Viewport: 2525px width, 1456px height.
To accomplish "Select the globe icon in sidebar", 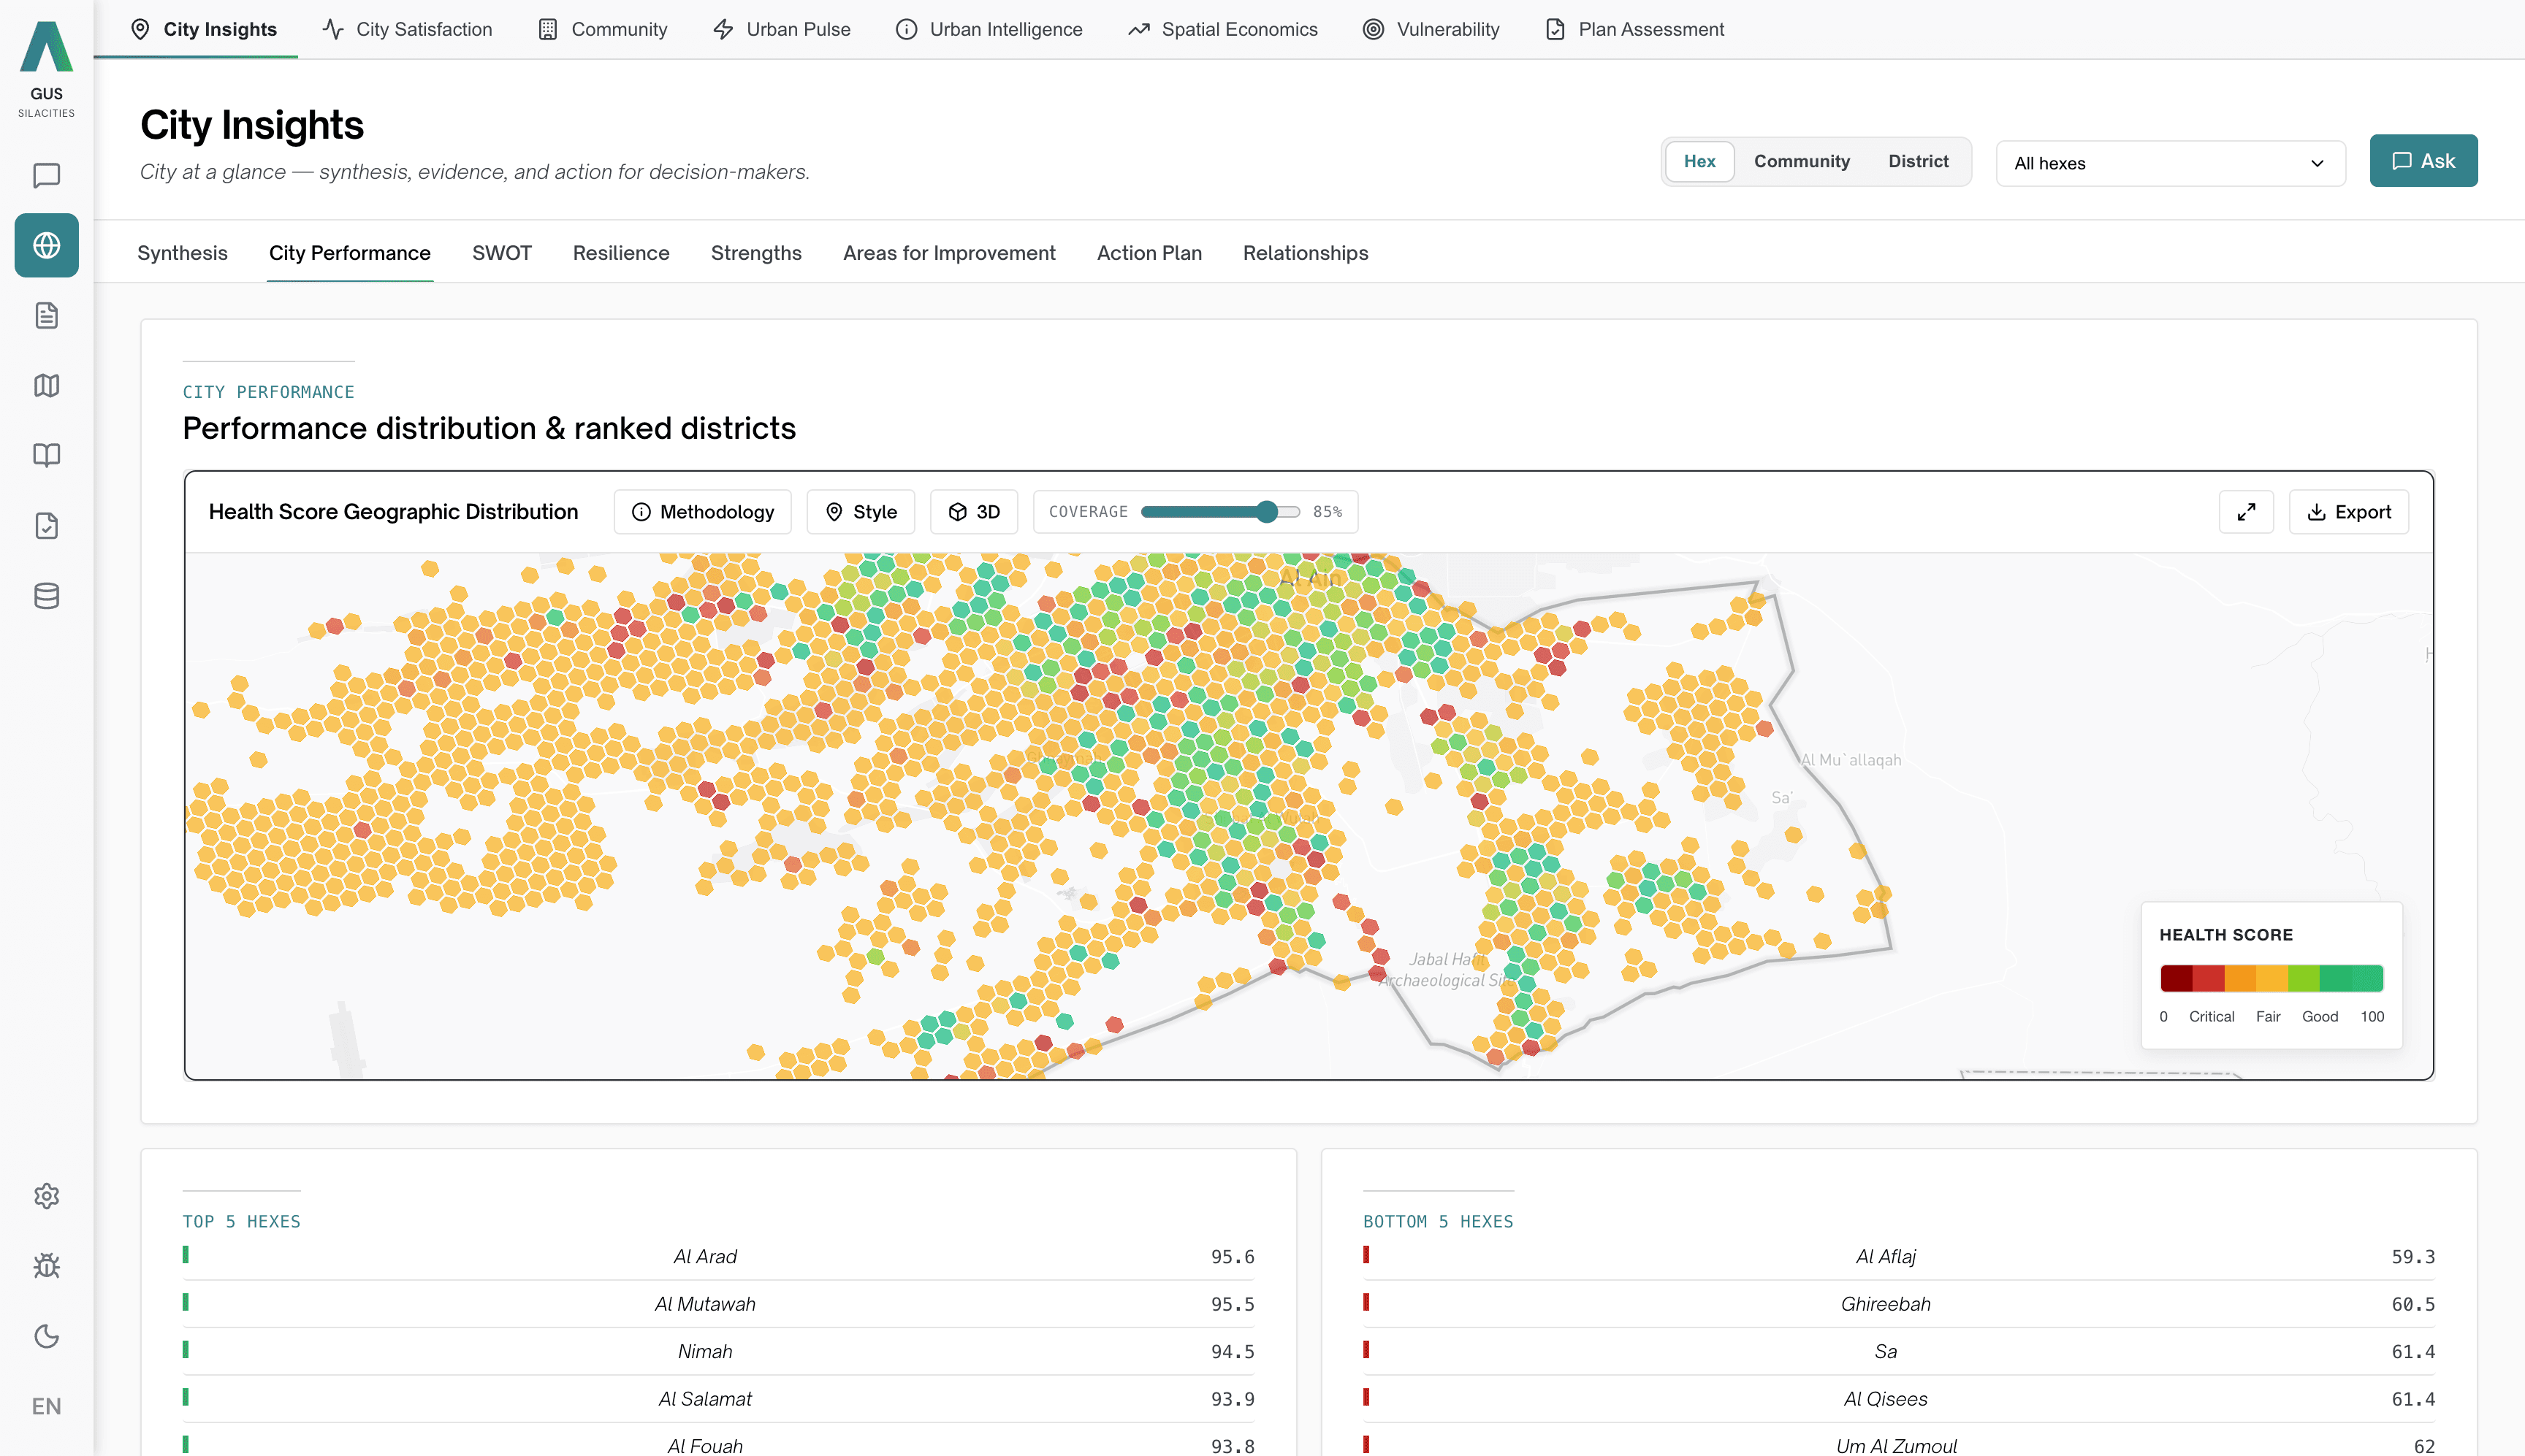I will [x=46, y=245].
